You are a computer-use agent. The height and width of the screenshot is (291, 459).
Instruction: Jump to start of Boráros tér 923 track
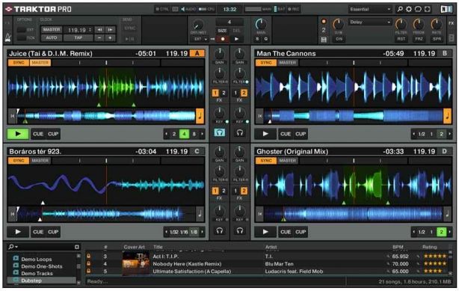(12, 214)
